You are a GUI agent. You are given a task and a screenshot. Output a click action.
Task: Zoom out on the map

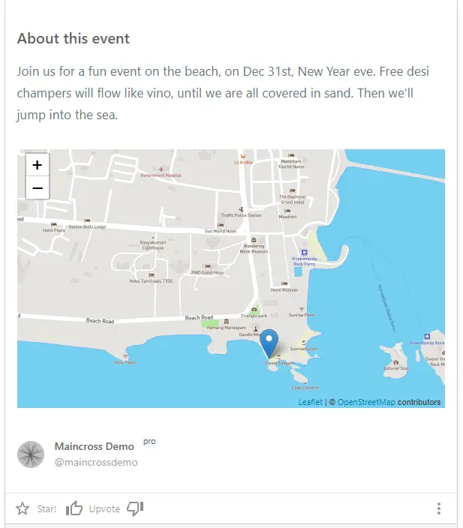(38, 187)
